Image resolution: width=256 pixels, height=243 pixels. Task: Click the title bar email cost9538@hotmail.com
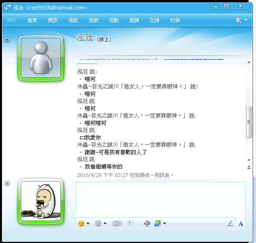pos(57,8)
